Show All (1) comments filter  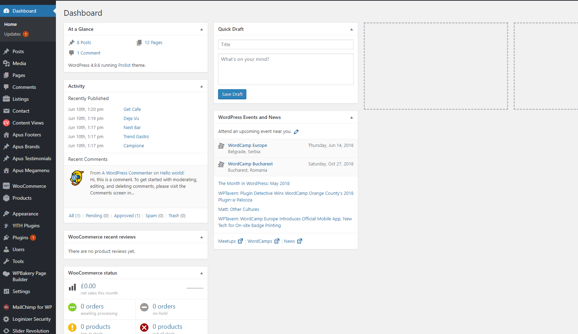[74, 216]
